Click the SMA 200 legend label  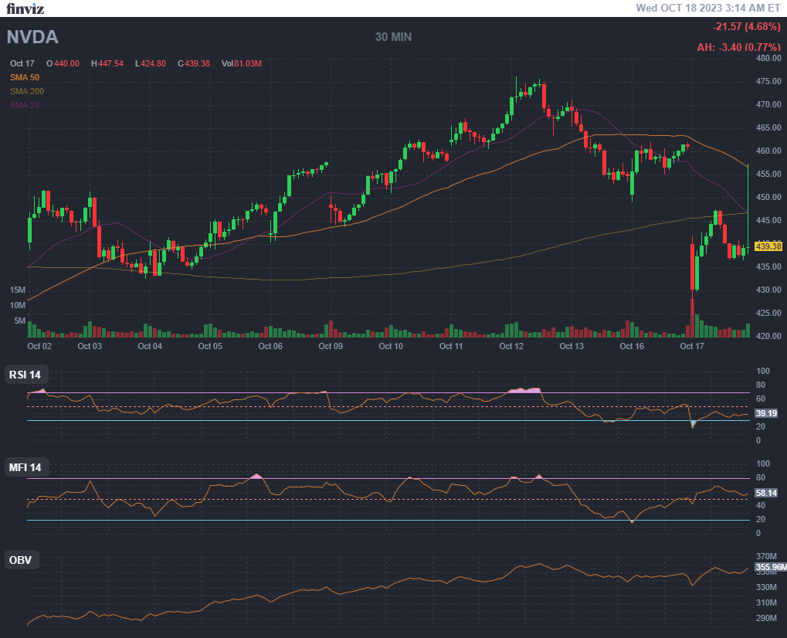(27, 91)
